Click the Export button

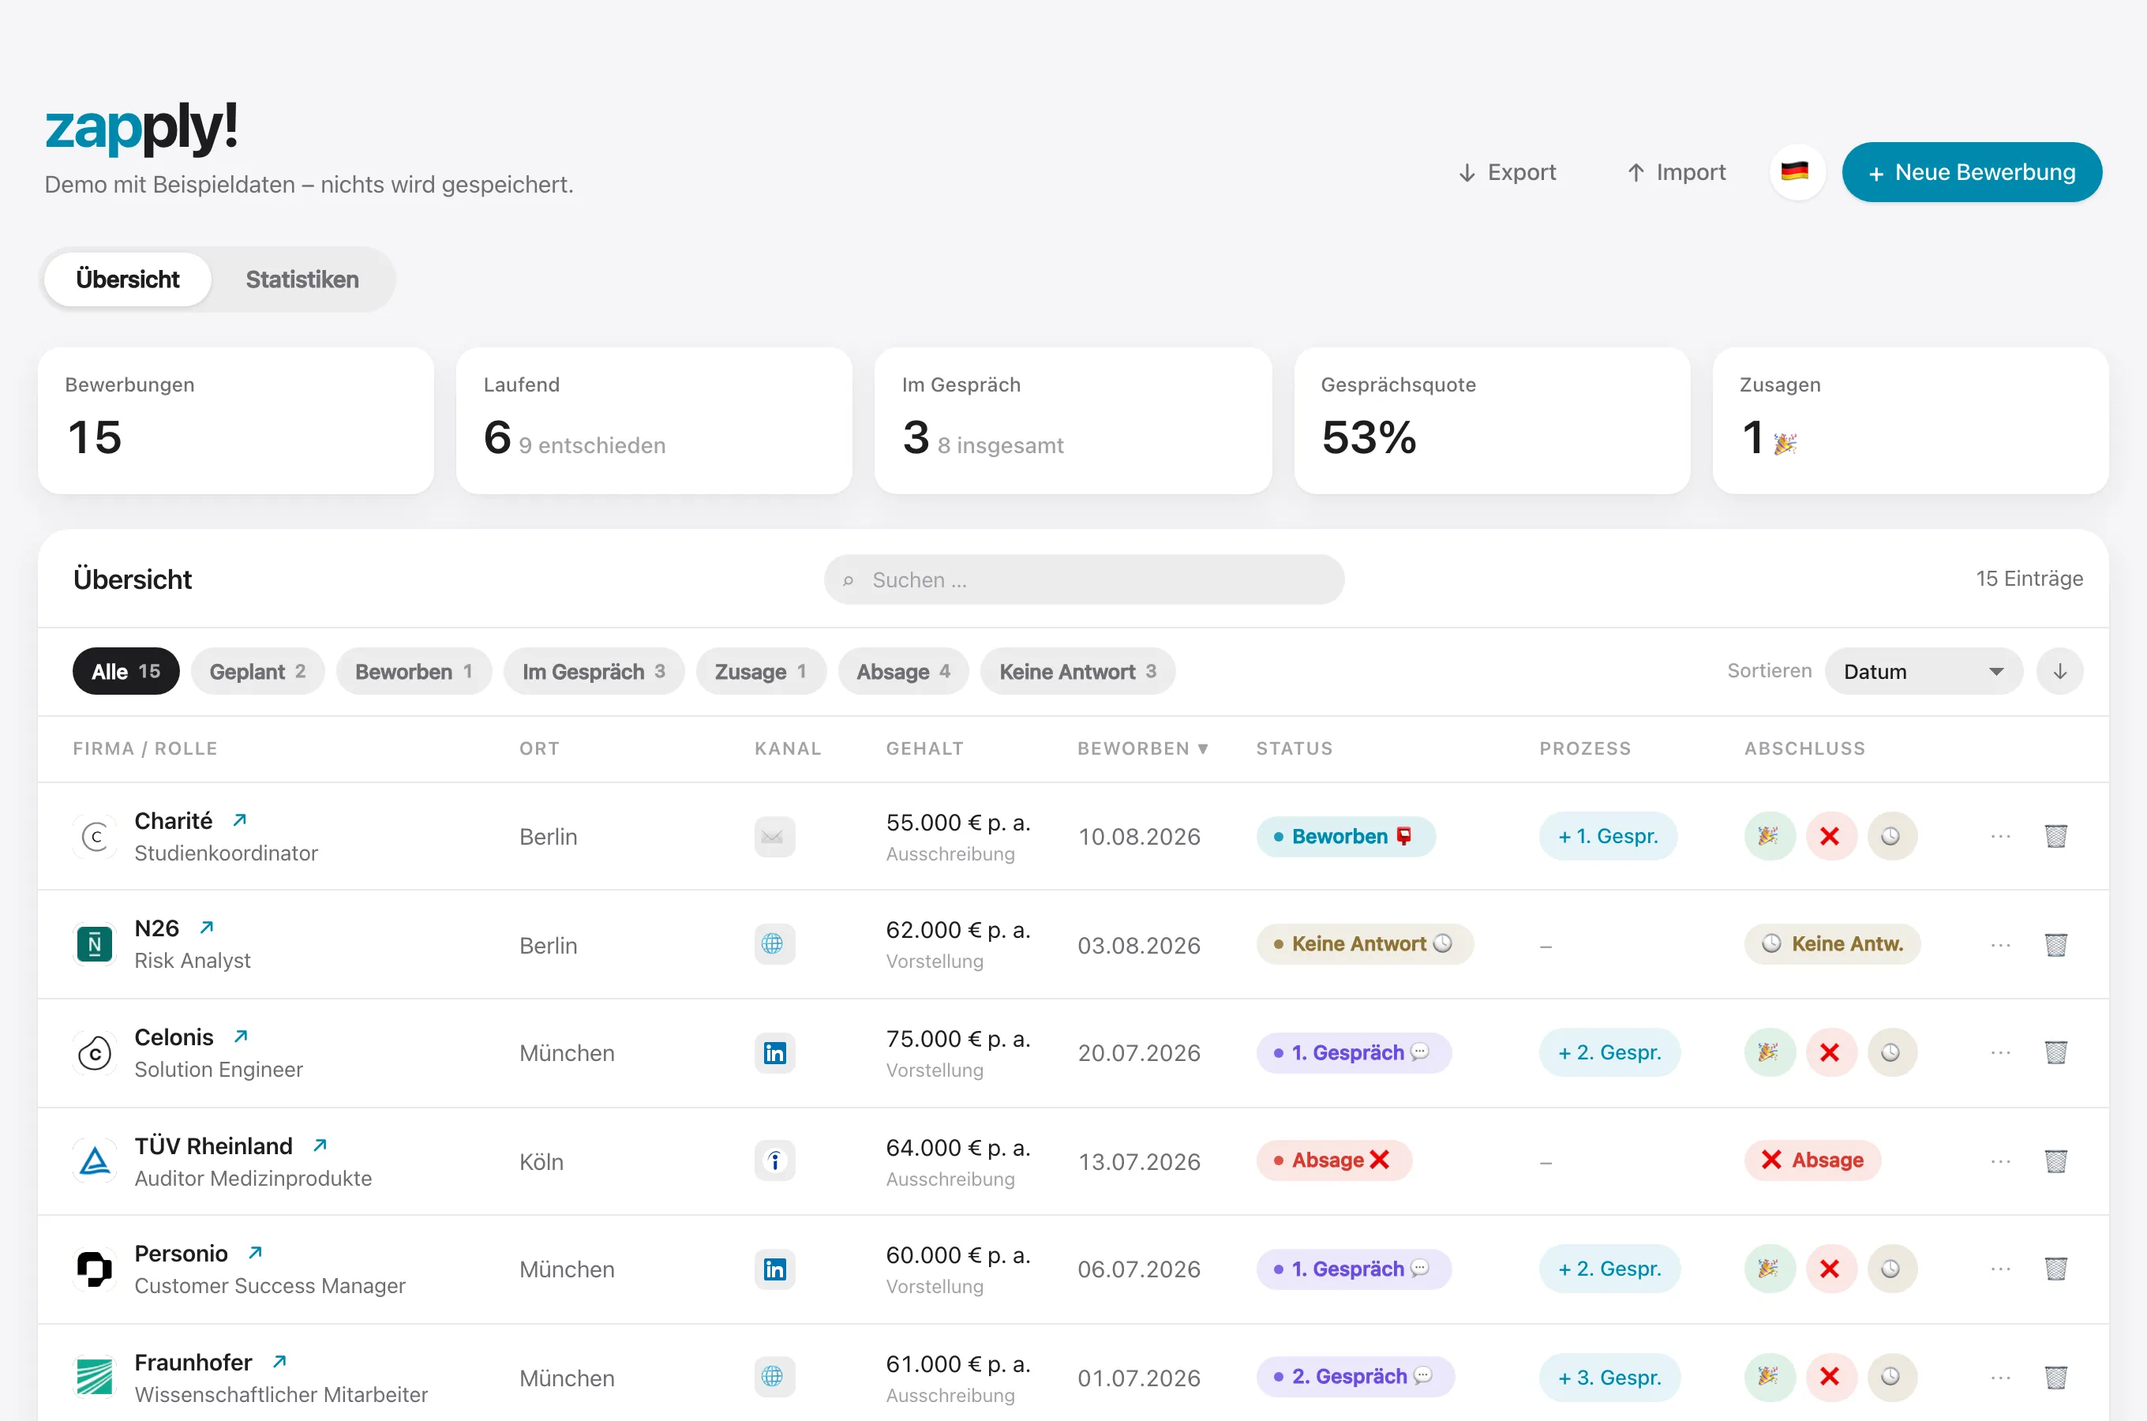point(1508,172)
